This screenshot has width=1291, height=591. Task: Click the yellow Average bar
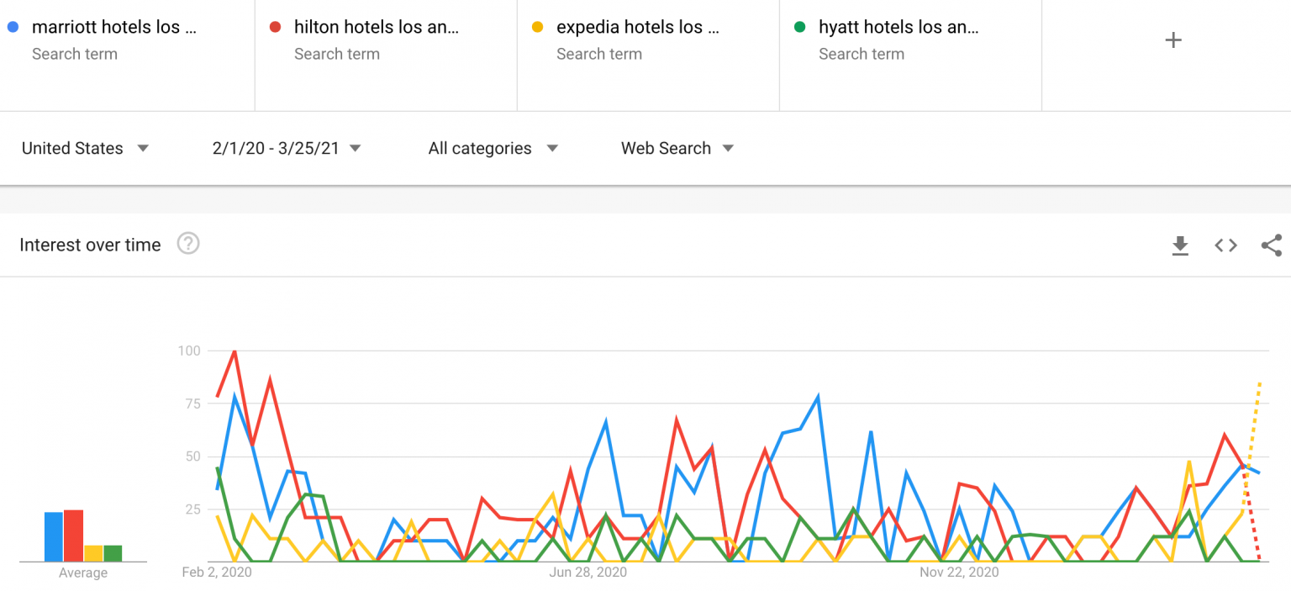point(93,553)
